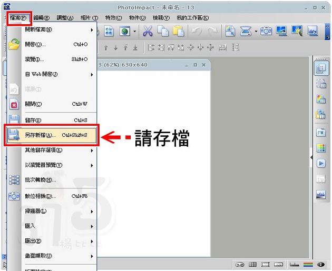Viewport: 332px width, 271px height.
Task: Open the 物件(O) menu
Action: pos(138,18)
